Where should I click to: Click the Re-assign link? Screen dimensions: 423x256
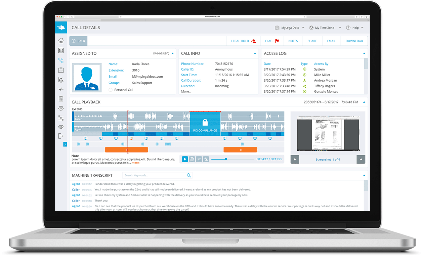coord(161,53)
